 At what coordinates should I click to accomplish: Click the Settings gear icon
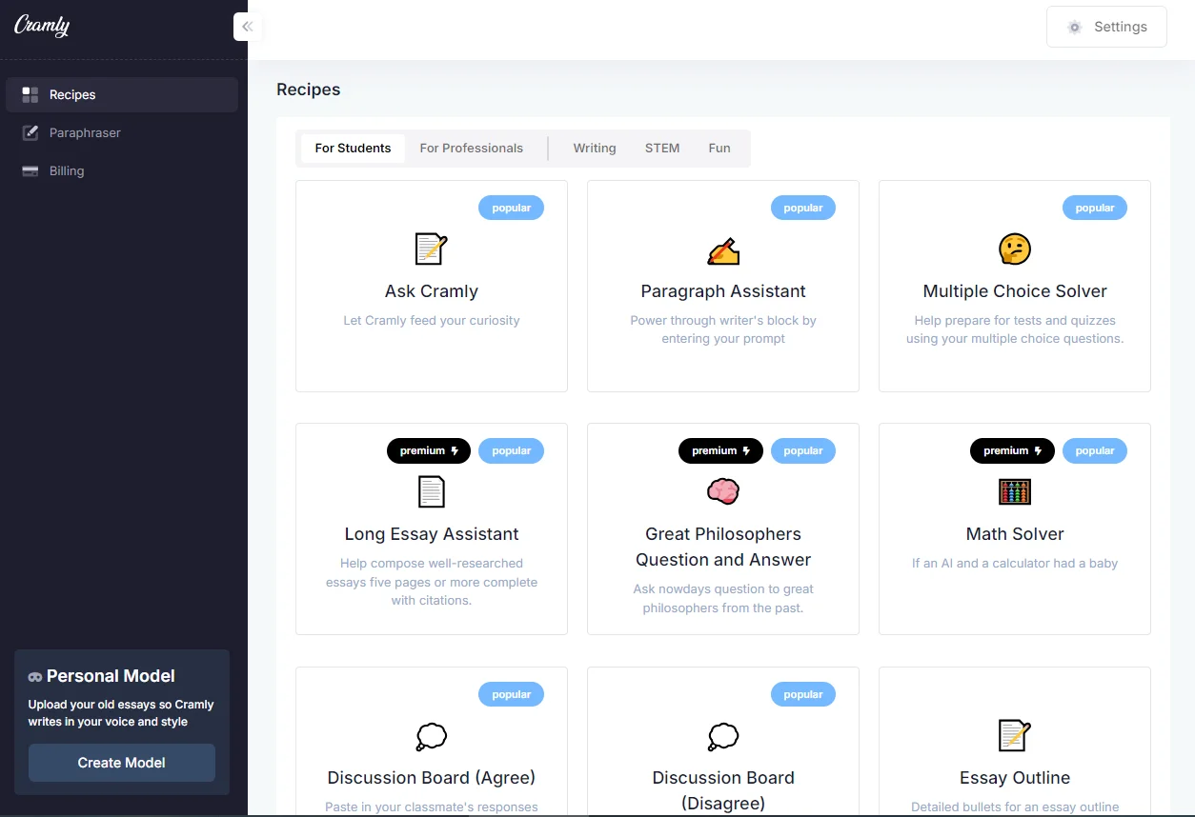click(x=1075, y=27)
